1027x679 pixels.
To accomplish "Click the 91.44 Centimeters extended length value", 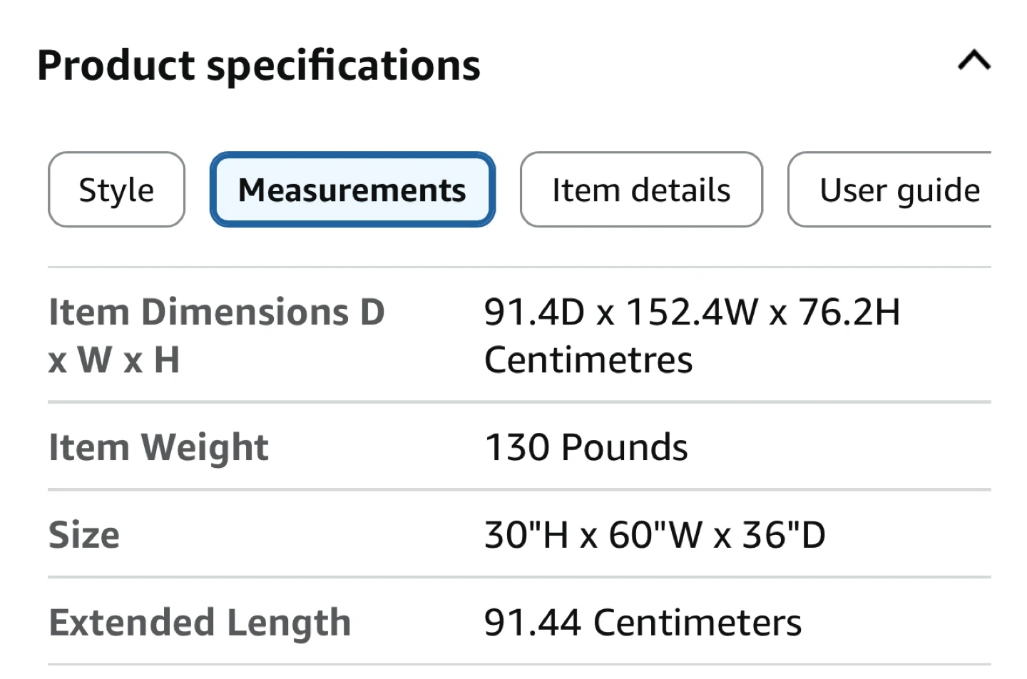I will tap(643, 623).
